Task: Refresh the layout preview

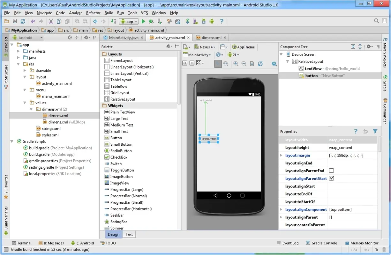Action: click(x=260, y=63)
